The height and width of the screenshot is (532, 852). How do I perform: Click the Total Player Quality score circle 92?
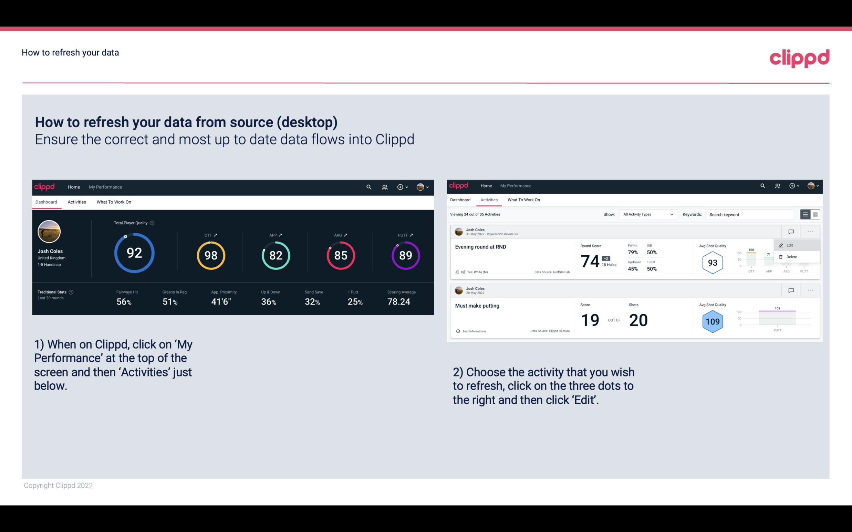coord(133,253)
